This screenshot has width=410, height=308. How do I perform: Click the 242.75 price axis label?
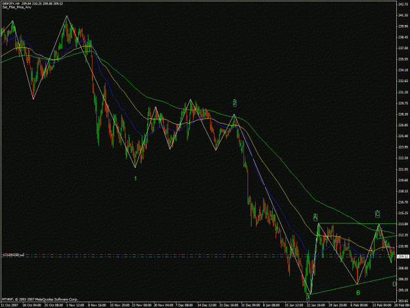pyautogui.click(x=403, y=4)
